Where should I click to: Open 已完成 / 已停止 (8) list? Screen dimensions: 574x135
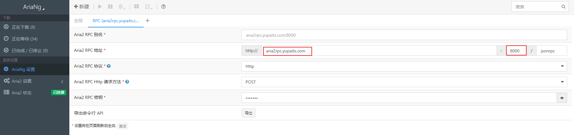point(30,51)
